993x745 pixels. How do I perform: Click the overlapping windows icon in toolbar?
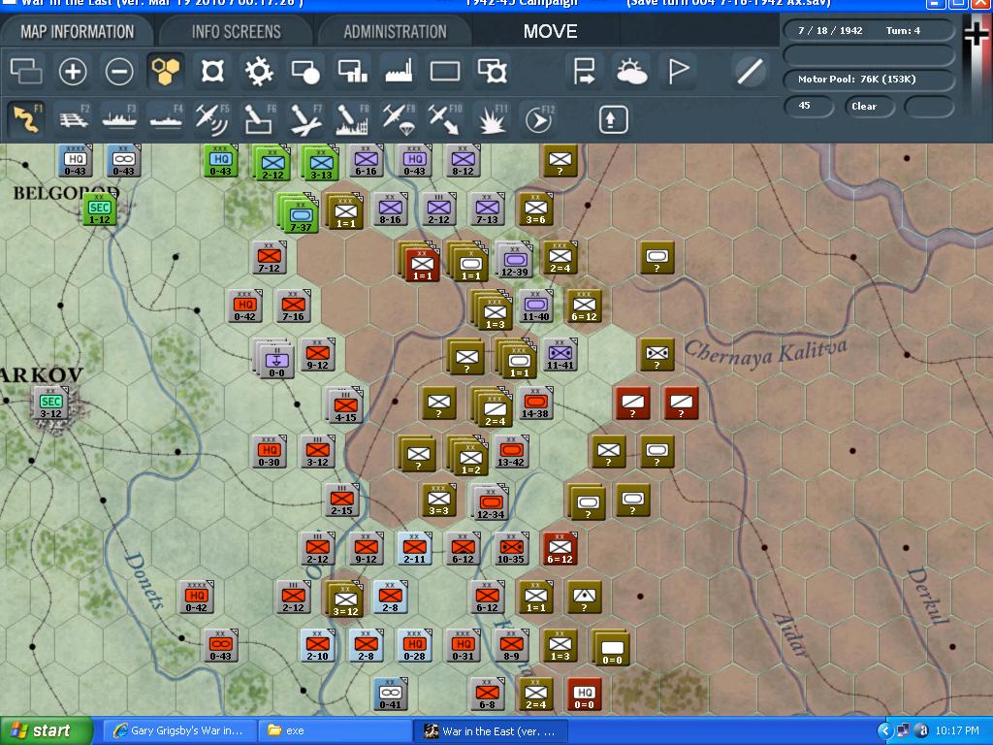[26, 71]
